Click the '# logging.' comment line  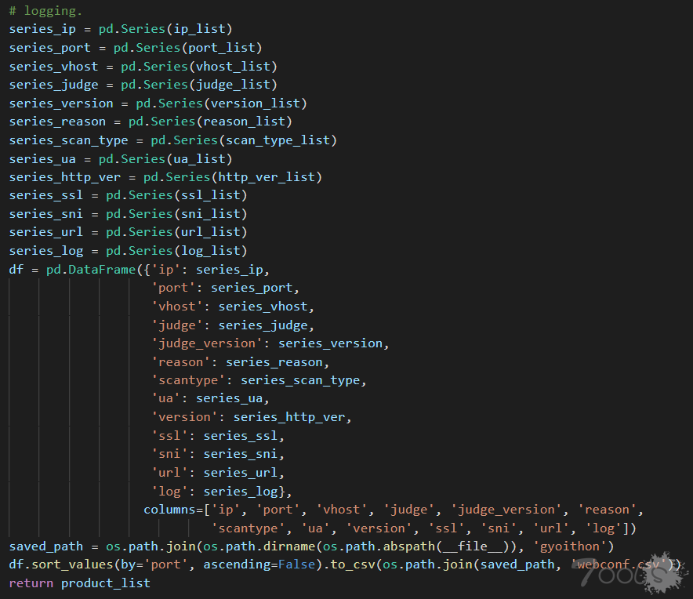coord(45,11)
